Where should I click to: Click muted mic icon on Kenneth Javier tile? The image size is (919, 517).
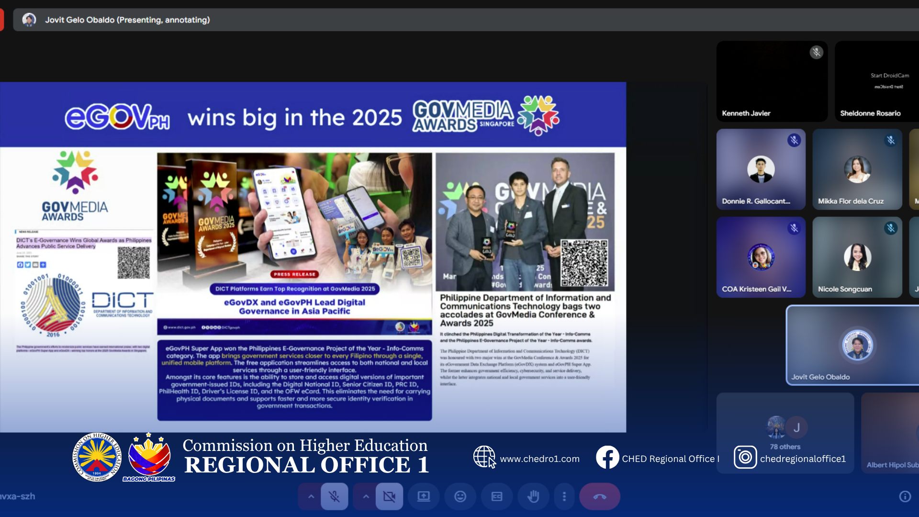pyautogui.click(x=817, y=52)
